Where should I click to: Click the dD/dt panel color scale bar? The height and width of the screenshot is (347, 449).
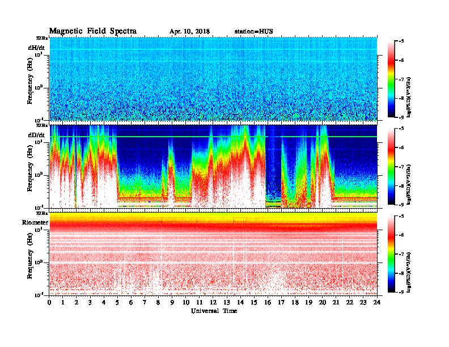point(391,167)
